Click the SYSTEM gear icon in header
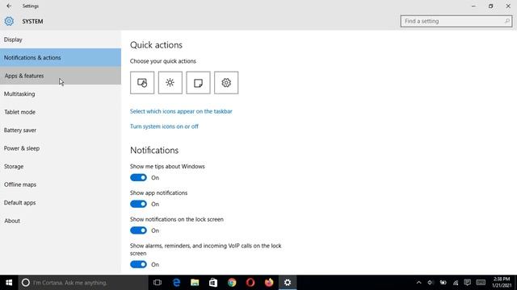This screenshot has width=517, height=290. click(9, 22)
